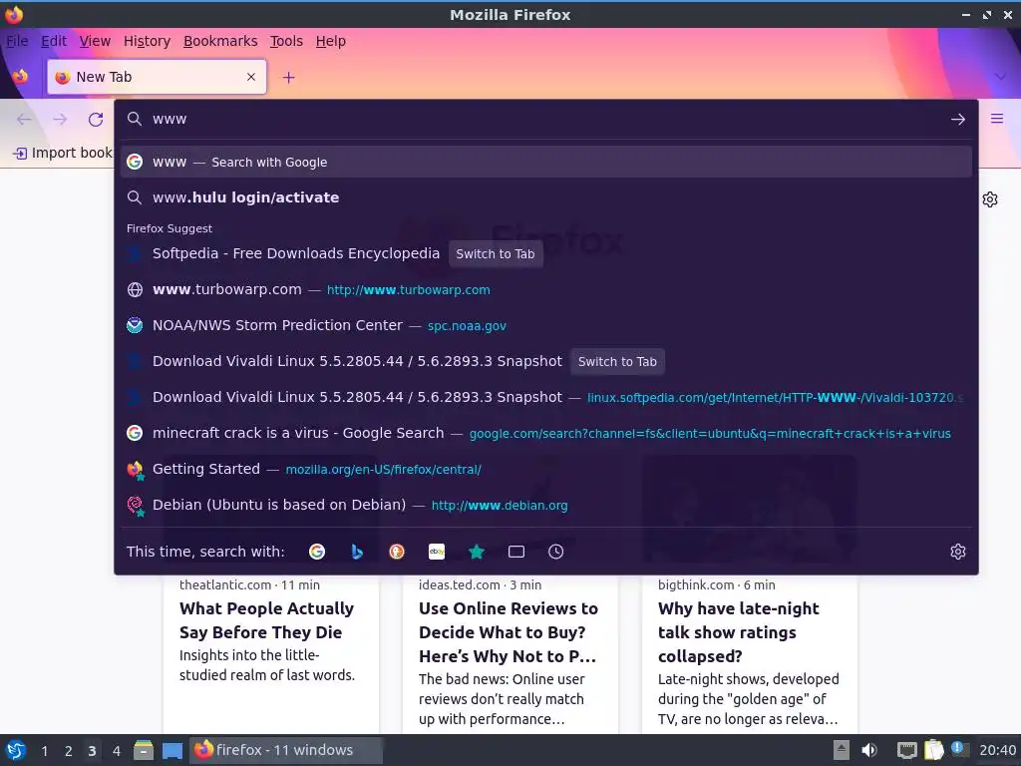Click inside the address bar text field
Viewport: 1021px width, 766px height.
[547, 120]
